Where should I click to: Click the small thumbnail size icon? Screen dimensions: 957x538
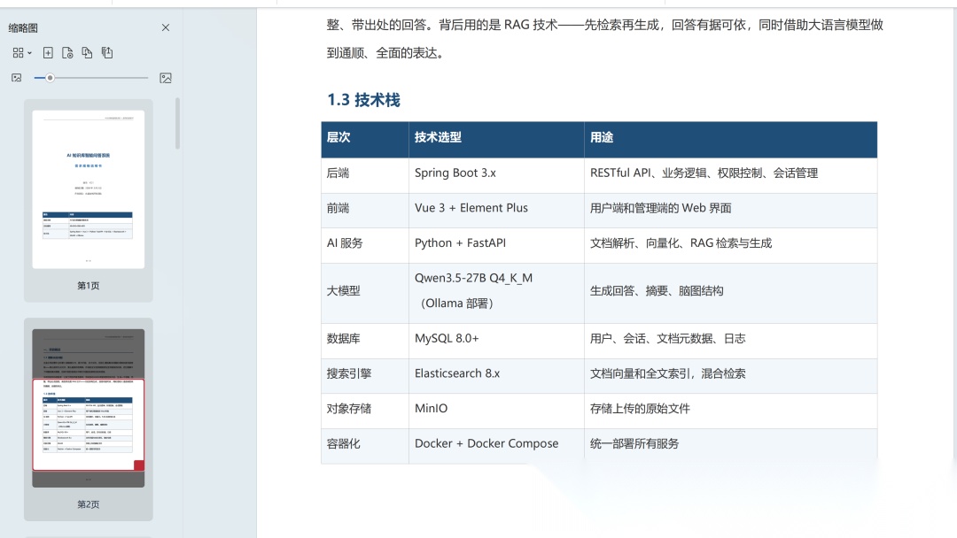click(x=17, y=78)
